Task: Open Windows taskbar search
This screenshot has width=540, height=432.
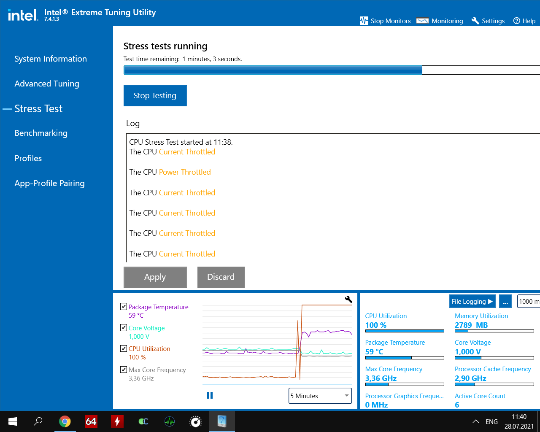Action: click(38, 421)
